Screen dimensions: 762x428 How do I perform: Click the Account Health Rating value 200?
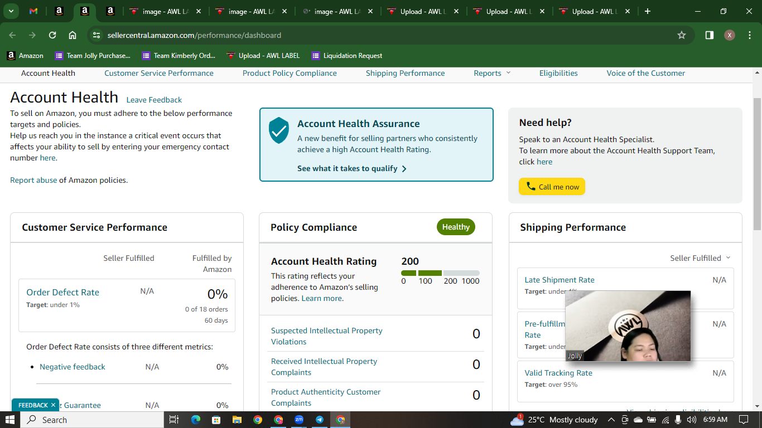coord(410,261)
